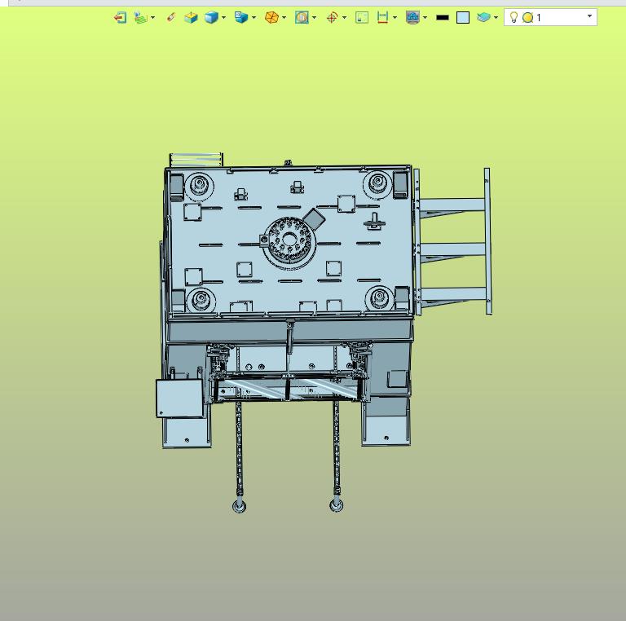Expand the dropdown beside the blue cube

(x=223, y=18)
